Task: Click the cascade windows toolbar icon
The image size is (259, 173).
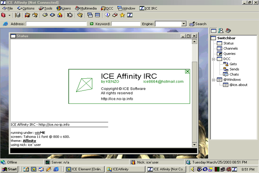Action: [x=90, y=15]
